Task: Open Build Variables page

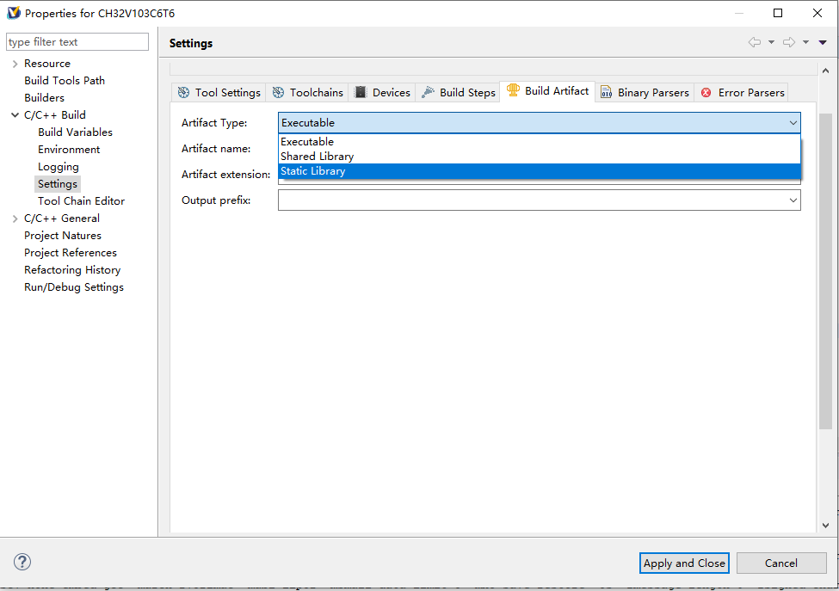Action: (75, 132)
